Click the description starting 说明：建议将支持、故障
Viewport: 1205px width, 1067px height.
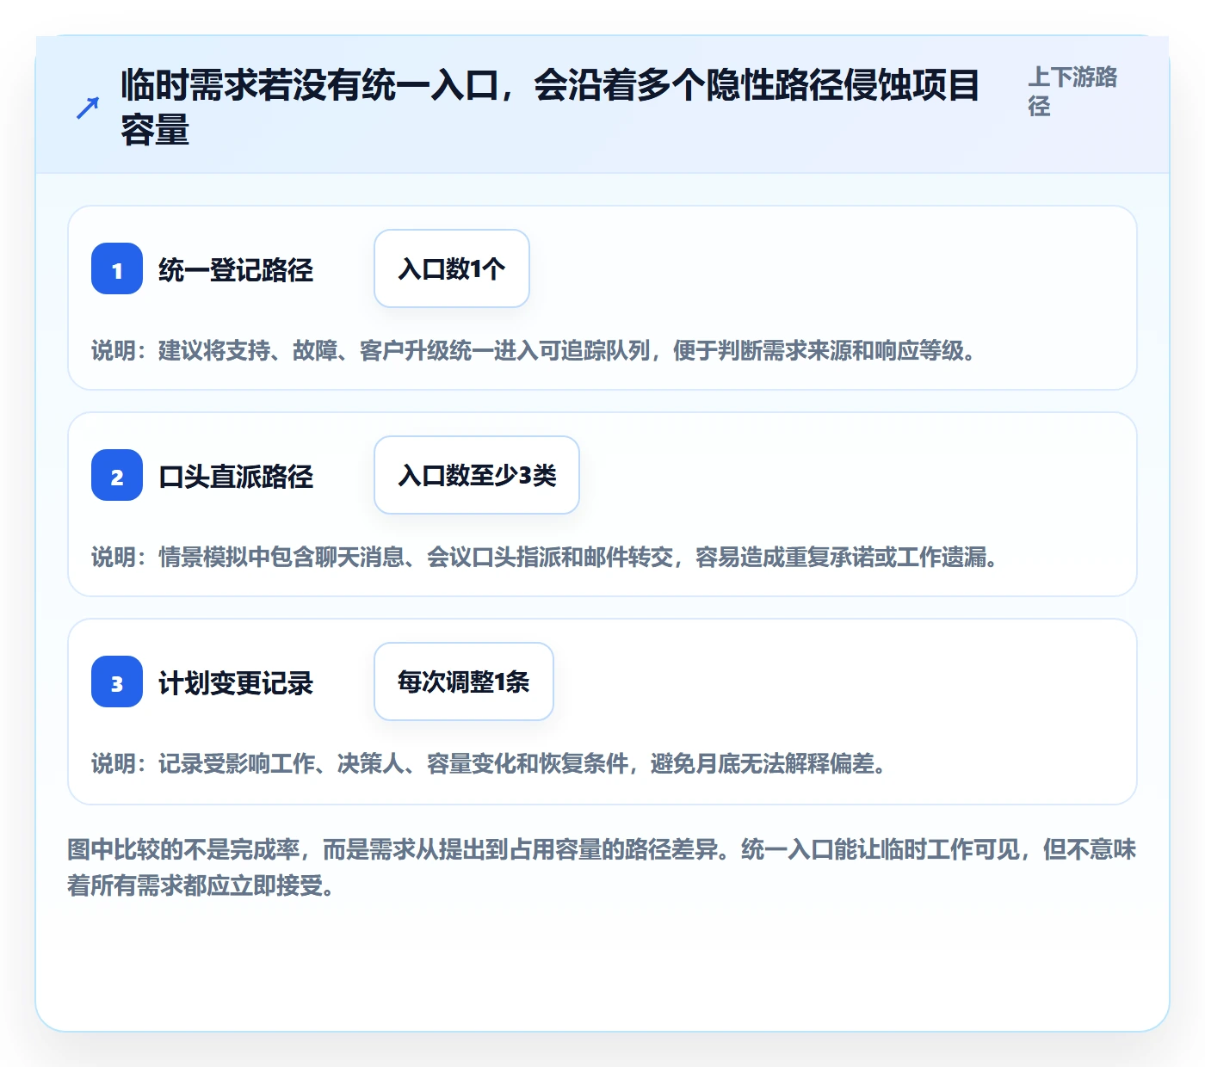[x=535, y=350]
